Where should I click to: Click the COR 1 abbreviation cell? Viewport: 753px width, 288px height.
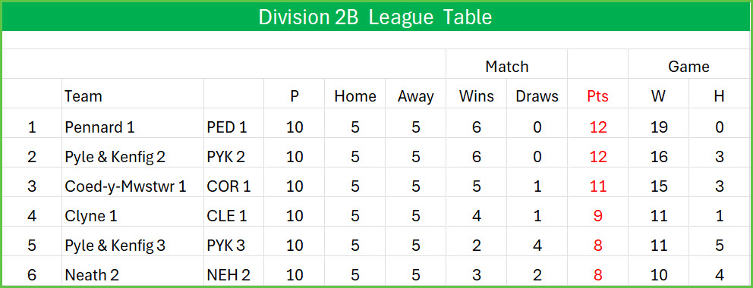(x=228, y=186)
